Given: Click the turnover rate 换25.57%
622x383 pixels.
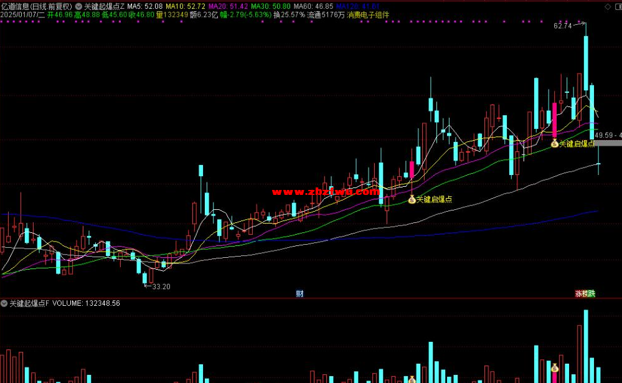Looking at the screenshot, I should 289,15.
